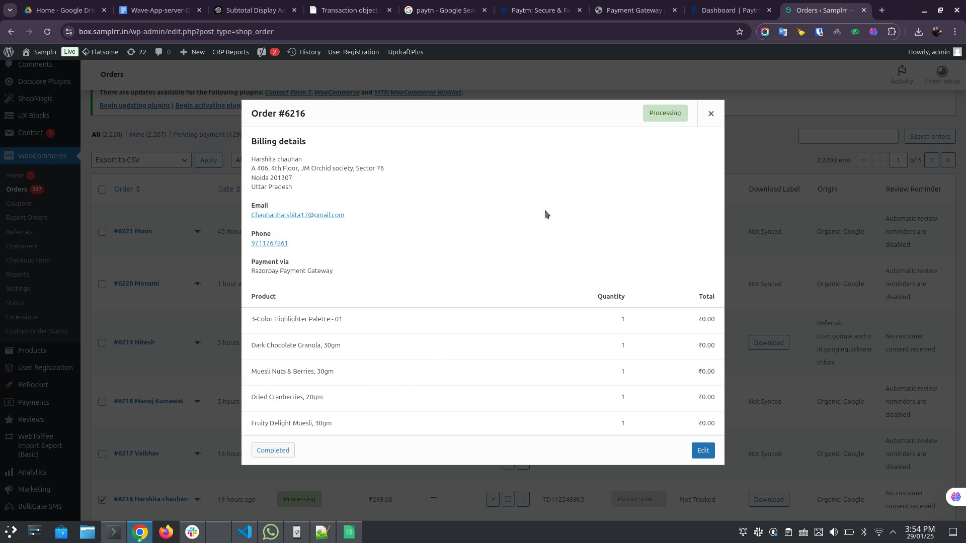Open Howdy, admin account menu

tap(934, 52)
